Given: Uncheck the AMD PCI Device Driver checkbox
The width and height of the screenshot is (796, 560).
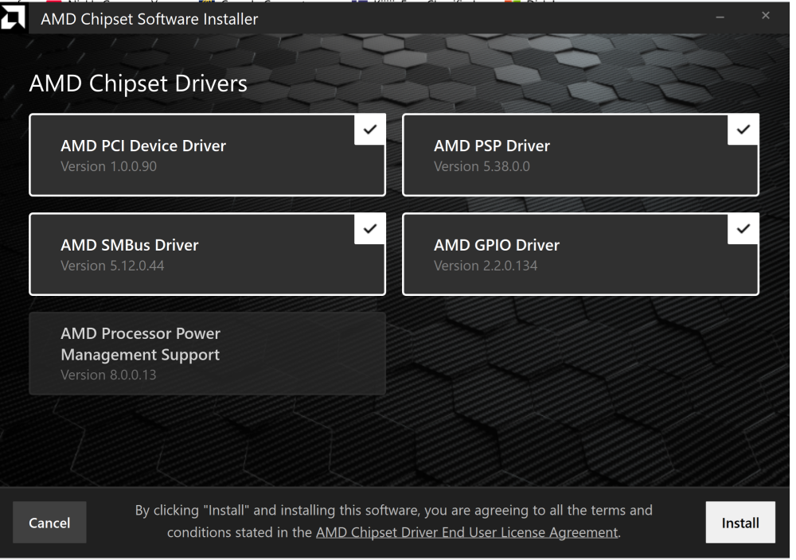Looking at the screenshot, I should pyautogui.click(x=370, y=130).
